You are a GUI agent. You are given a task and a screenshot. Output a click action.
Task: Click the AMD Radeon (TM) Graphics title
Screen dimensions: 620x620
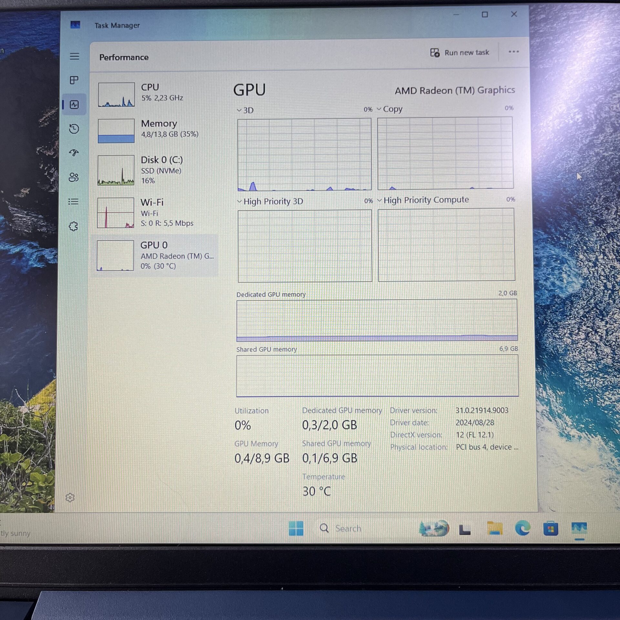(x=455, y=90)
